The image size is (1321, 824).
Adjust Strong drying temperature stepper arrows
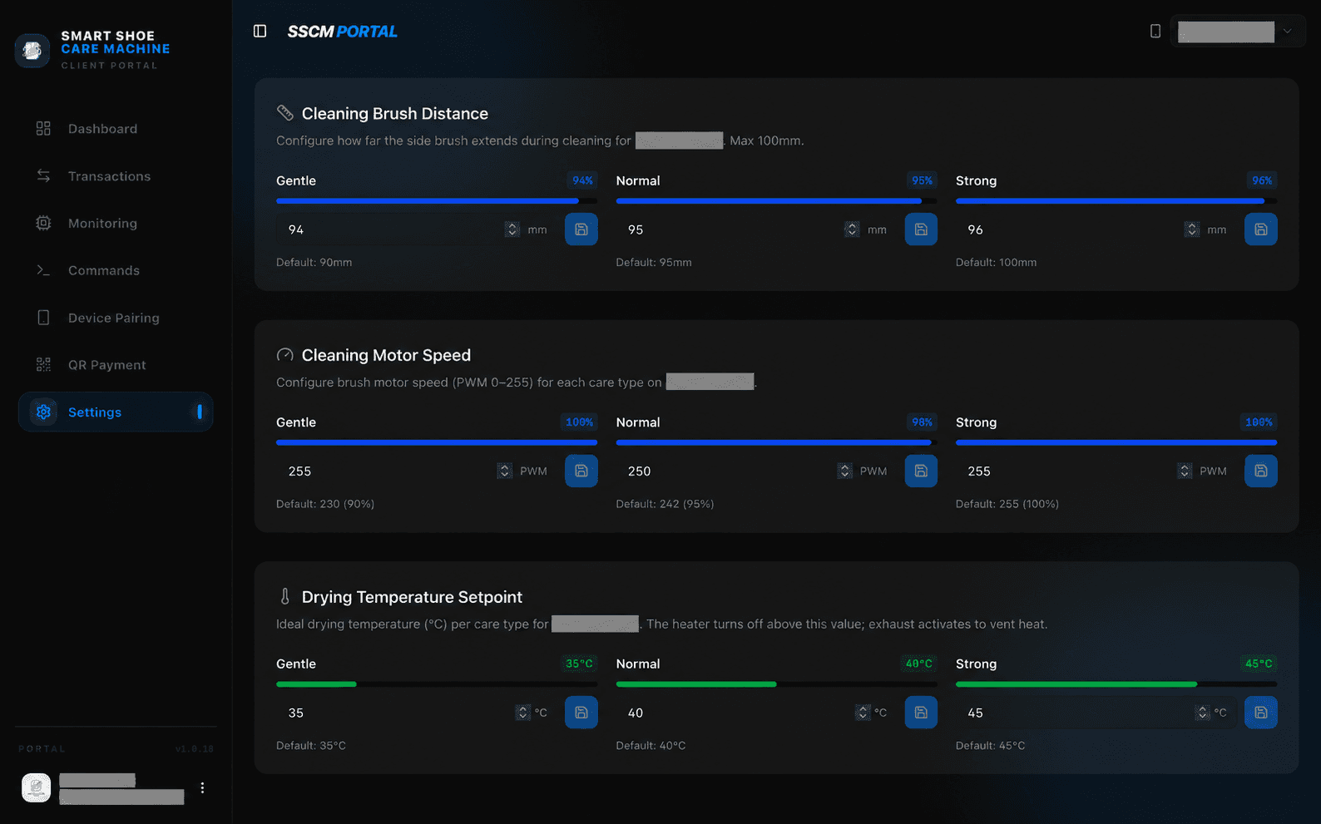[x=1202, y=713]
